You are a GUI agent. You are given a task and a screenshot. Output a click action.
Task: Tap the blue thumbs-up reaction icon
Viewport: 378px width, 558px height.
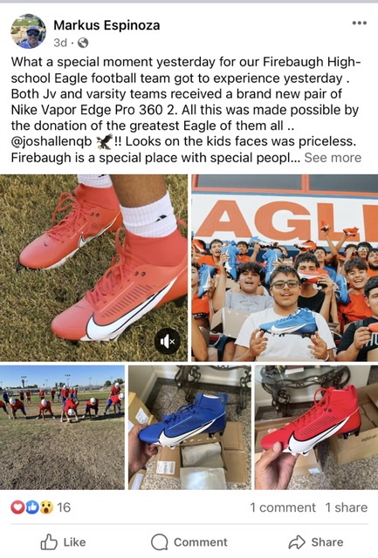tap(32, 507)
